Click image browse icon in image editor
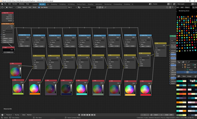This screenshot has height=119, width=197. click(x=196, y=76)
